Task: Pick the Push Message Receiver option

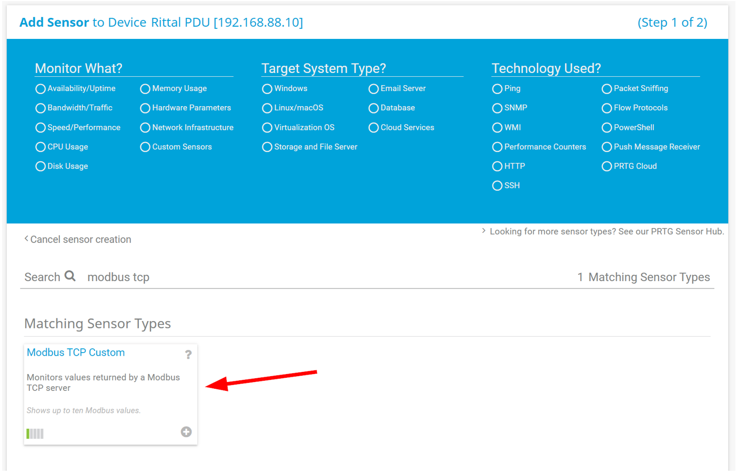Action: point(607,147)
